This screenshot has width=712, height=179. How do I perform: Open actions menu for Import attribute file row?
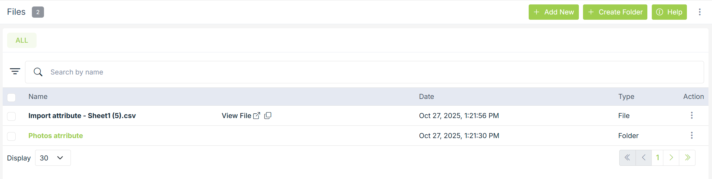pos(692,115)
